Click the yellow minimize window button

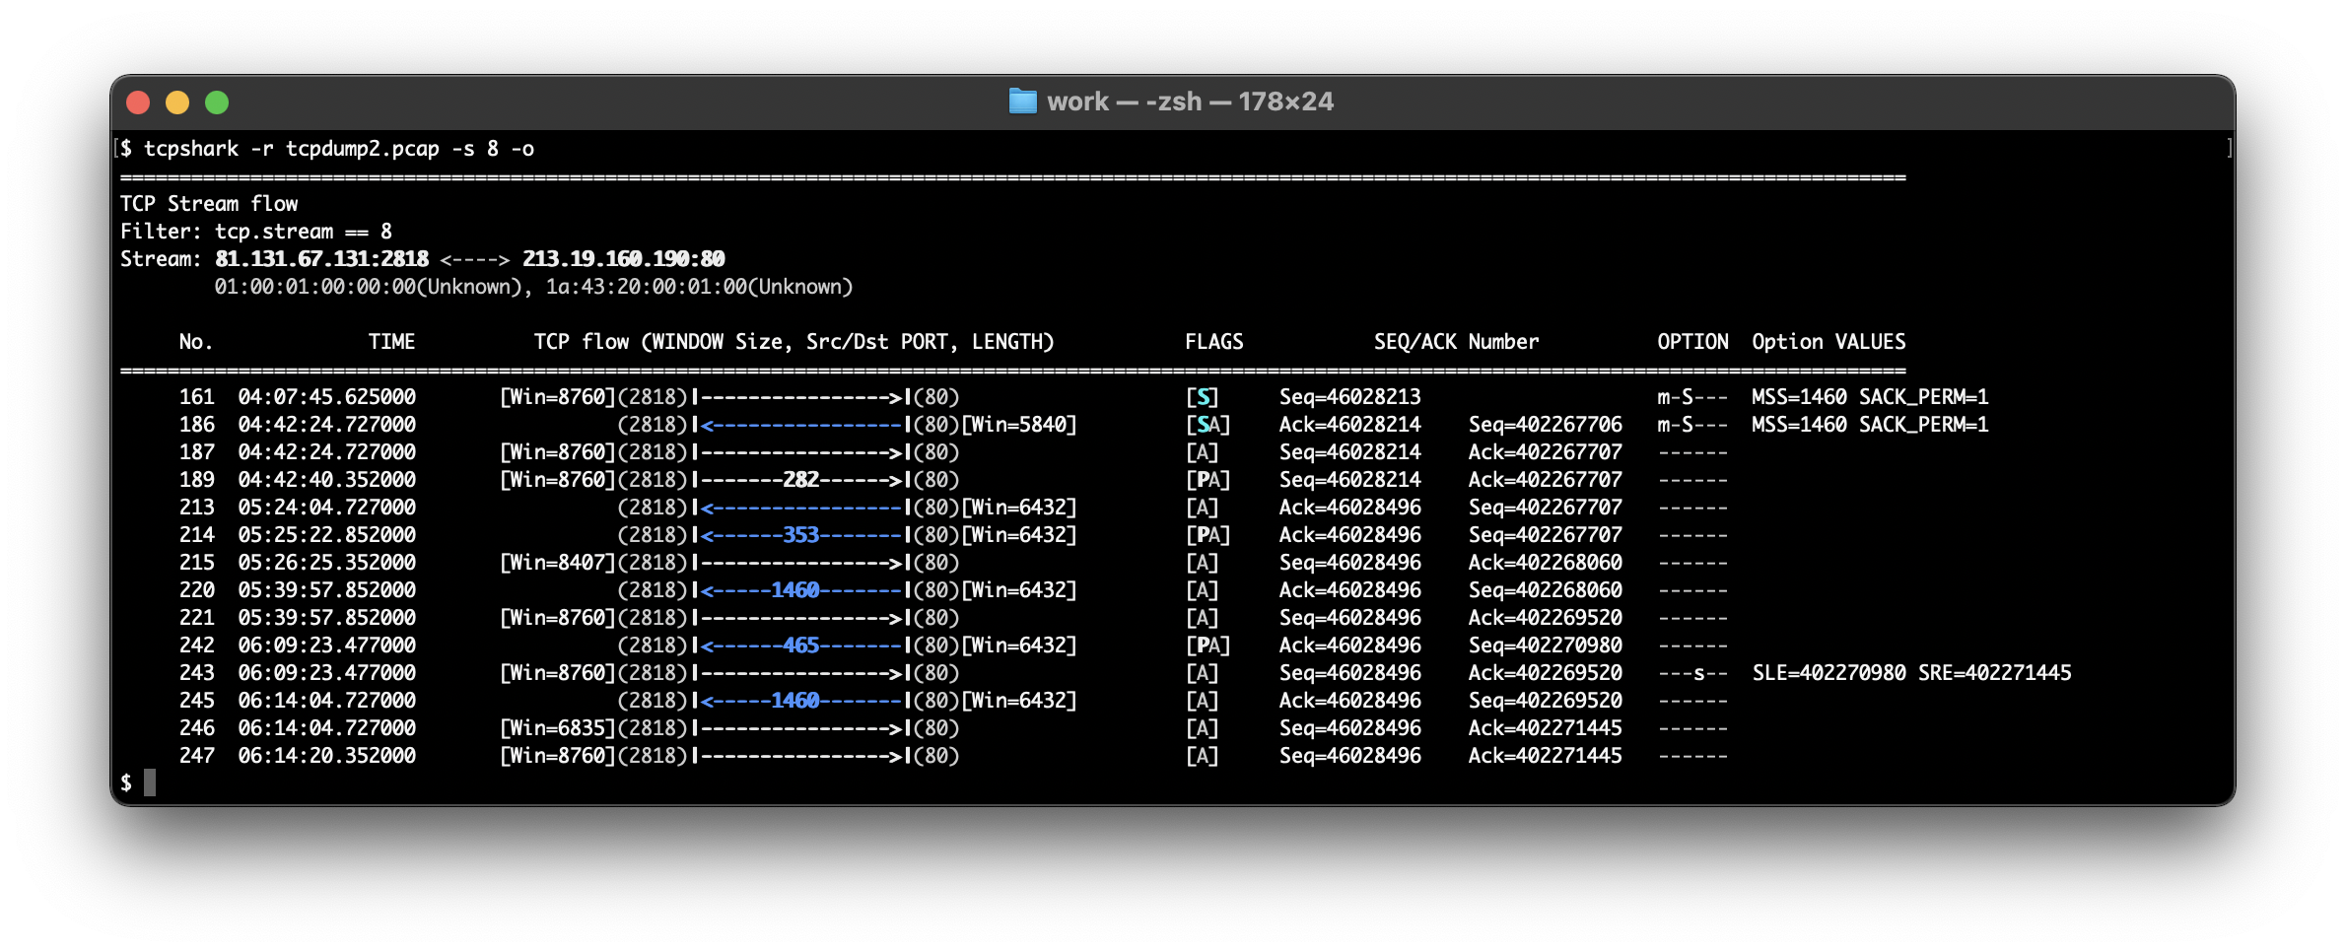pyautogui.click(x=177, y=102)
